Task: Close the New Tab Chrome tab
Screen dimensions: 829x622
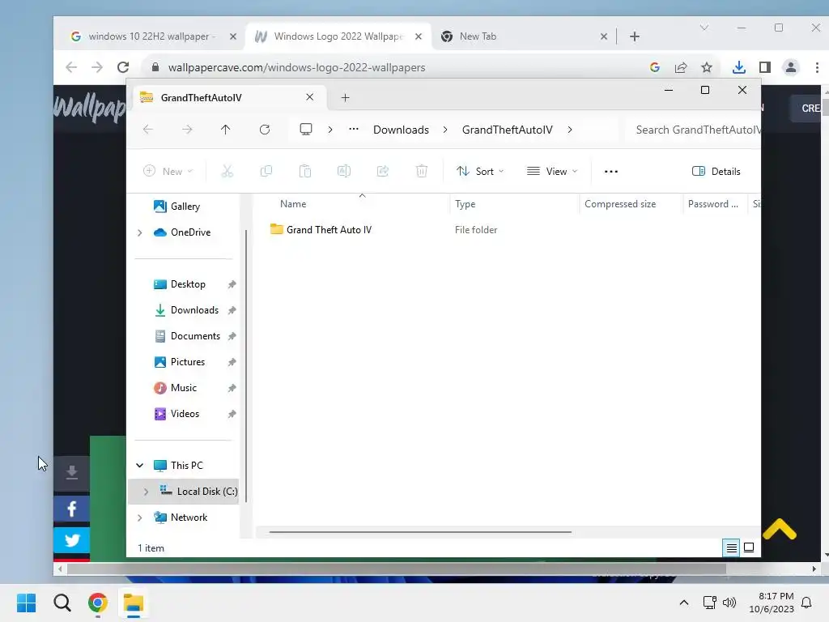Action: tap(604, 36)
